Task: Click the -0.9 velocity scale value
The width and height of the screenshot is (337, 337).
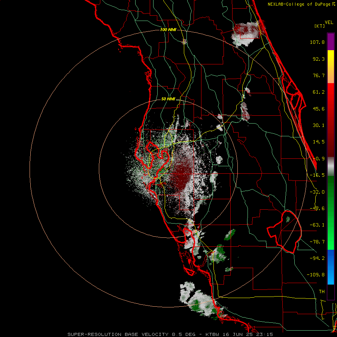Action: [319, 159]
